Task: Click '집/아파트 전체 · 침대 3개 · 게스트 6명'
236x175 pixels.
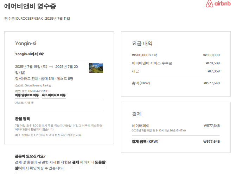Action: (x=44, y=79)
